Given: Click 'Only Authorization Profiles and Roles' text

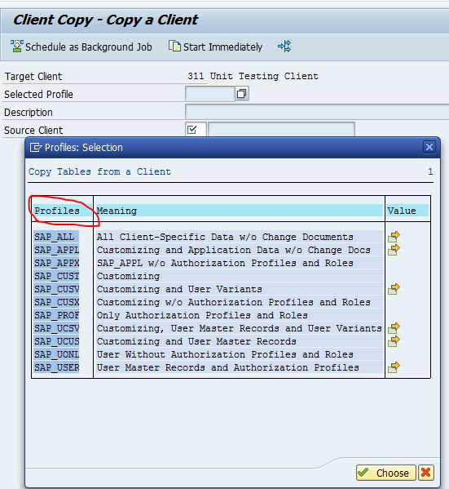Looking at the screenshot, I should [202, 316].
